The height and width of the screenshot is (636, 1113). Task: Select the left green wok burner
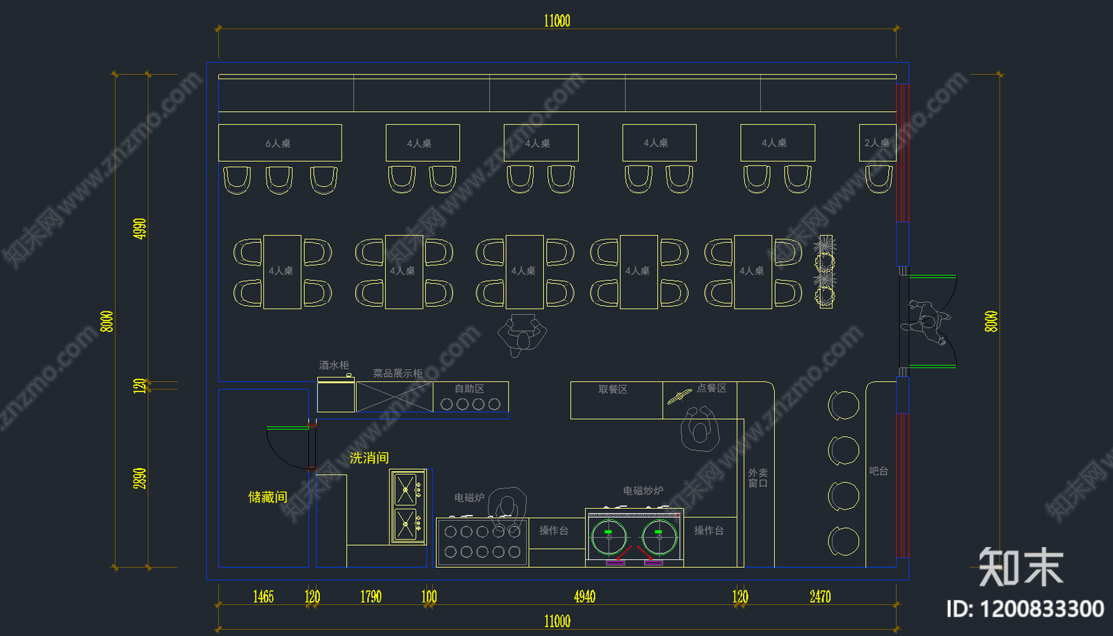pyautogui.click(x=609, y=537)
